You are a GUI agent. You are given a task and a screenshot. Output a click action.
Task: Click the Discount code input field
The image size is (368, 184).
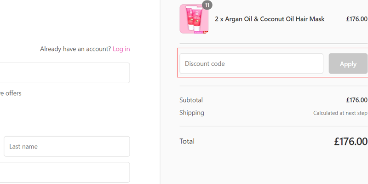click(251, 63)
